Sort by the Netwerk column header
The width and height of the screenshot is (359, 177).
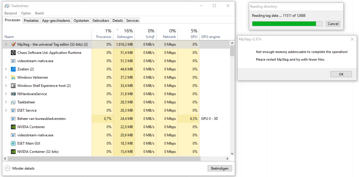point(167,34)
